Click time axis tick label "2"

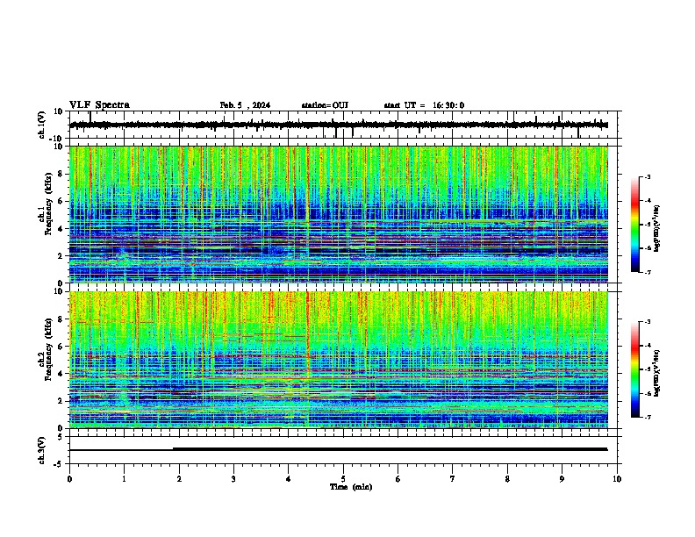point(179,479)
